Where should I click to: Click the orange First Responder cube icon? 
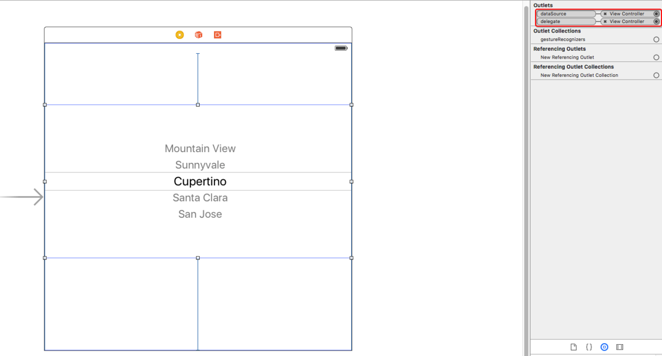tap(199, 35)
